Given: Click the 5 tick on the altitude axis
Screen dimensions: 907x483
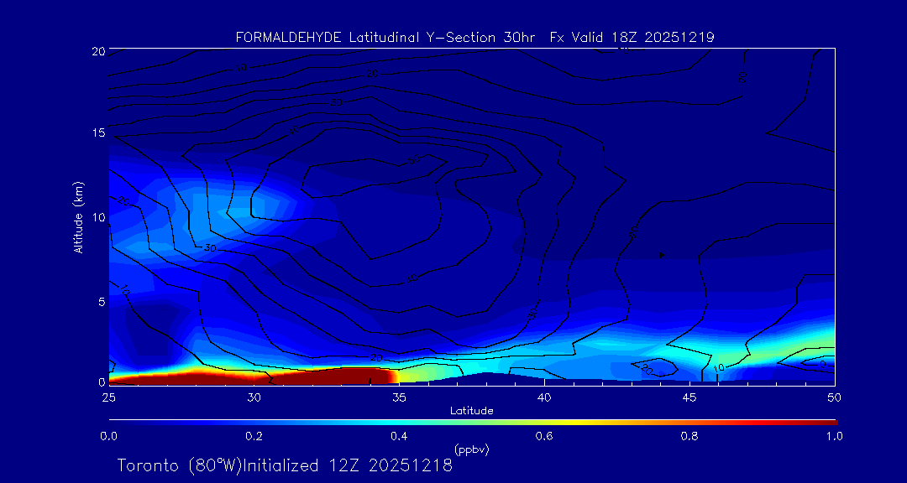Looking at the screenshot, I should (x=102, y=302).
